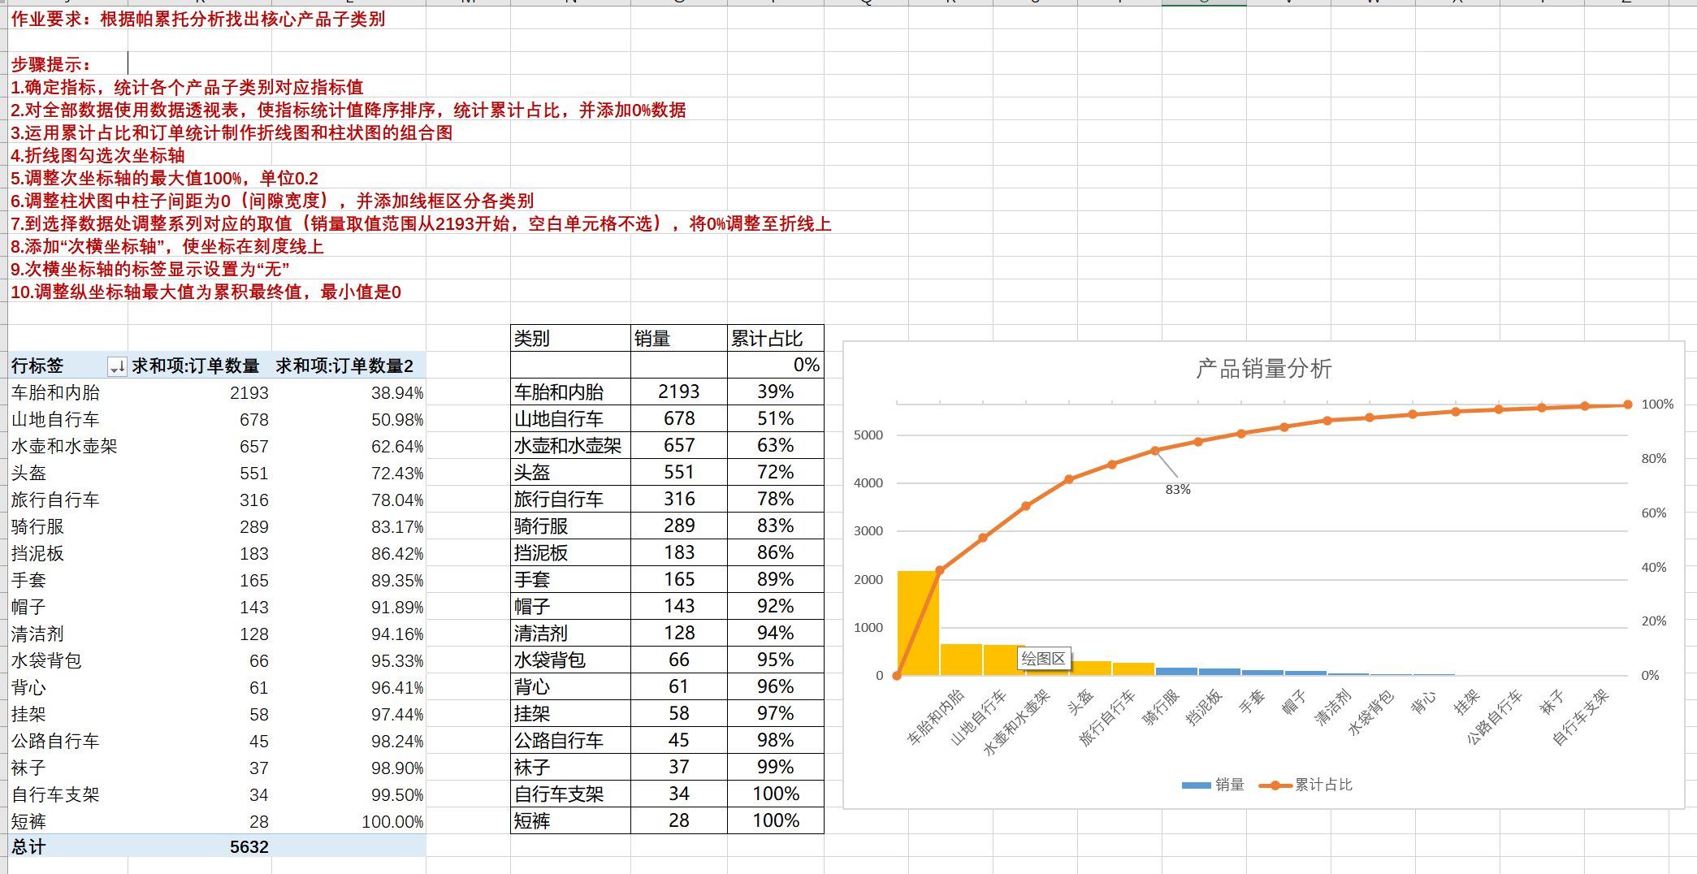Click pivot row label 公路自行车

pyautogui.click(x=55, y=741)
